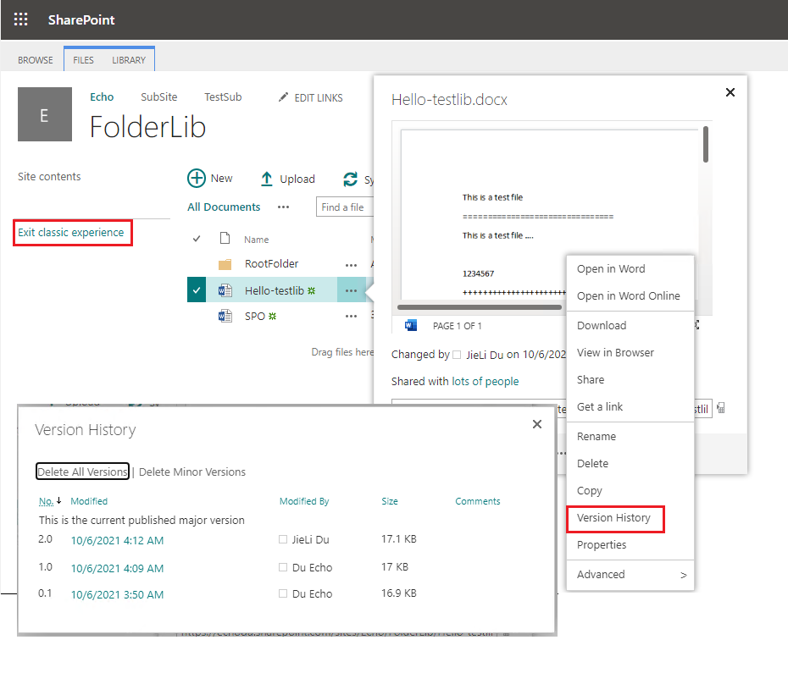Click the Word icon beside PAGE 1 OF 1
The width and height of the screenshot is (788, 673).
click(x=411, y=325)
